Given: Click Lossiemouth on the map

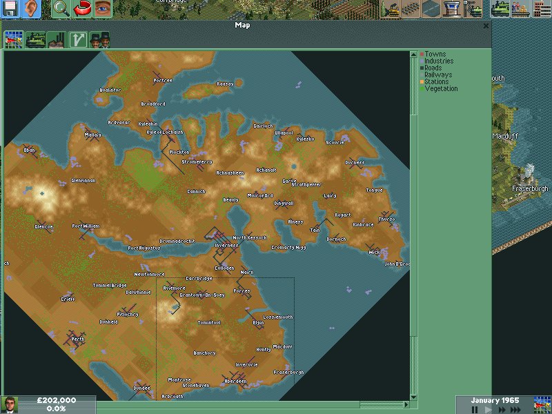Looking at the screenshot, I should click(x=278, y=317).
